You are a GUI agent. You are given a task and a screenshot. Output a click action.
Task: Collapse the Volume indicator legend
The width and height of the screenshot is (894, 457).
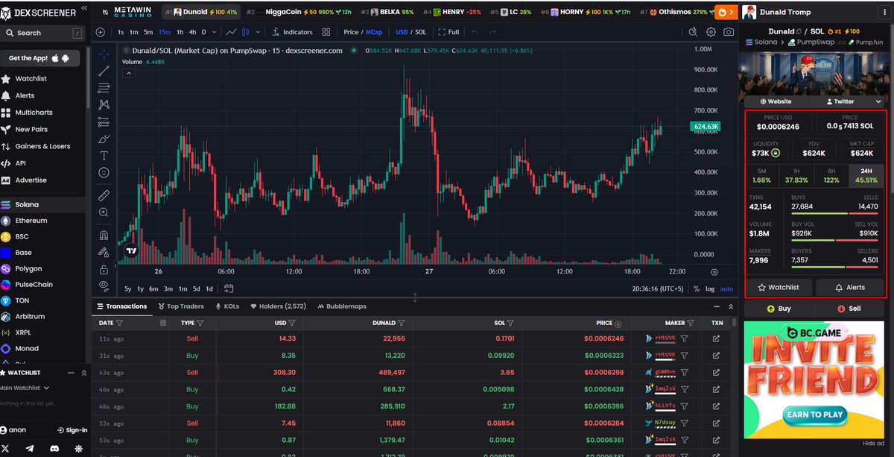point(128,73)
